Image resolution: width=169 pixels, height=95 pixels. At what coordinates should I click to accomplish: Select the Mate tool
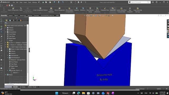click(21, 9)
